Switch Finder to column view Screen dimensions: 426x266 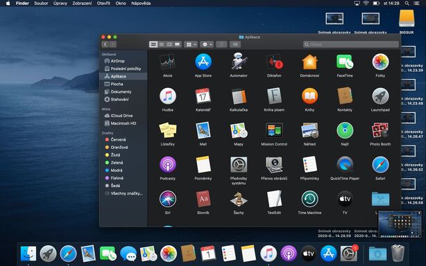[169, 44]
